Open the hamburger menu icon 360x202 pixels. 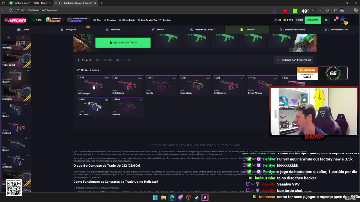(352, 20)
